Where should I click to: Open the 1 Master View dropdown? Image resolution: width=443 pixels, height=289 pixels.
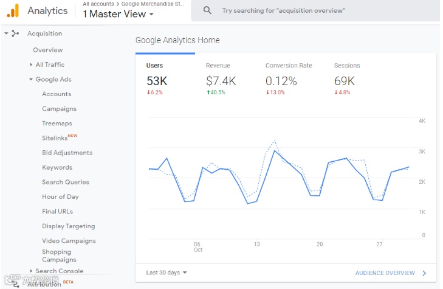[x=118, y=14]
